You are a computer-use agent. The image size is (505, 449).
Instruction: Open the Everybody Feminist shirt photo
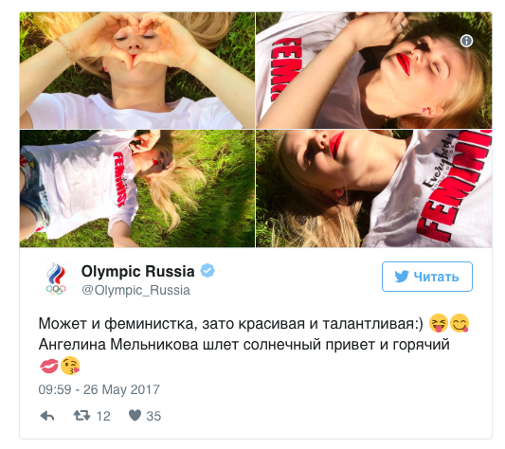pyautogui.click(x=374, y=189)
